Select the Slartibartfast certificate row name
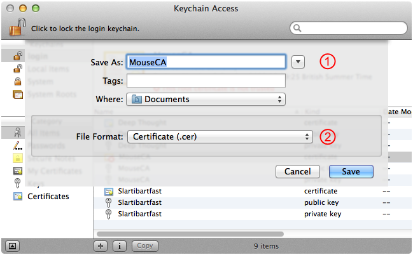This screenshot has height=255, width=413. coord(140,191)
